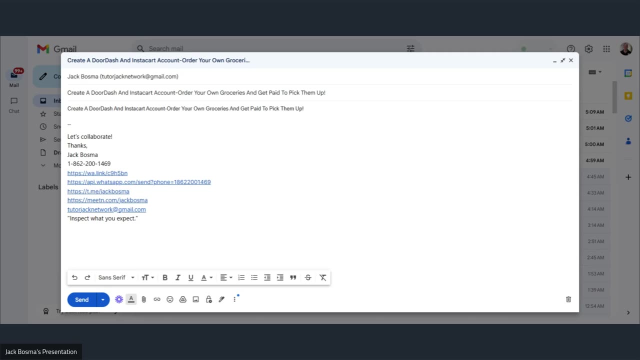The height and width of the screenshot is (360, 640).
Task: Open Google Tasks side panel
Action: [x=628, y=118]
